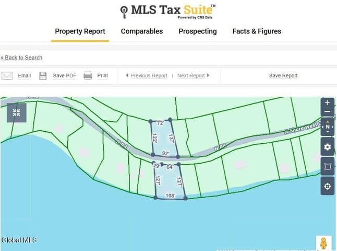Click the printer icon
This screenshot has width=337, height=251.
tap(88, 76)
